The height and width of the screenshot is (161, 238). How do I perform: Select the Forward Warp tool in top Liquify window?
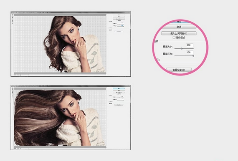point(13,15)
